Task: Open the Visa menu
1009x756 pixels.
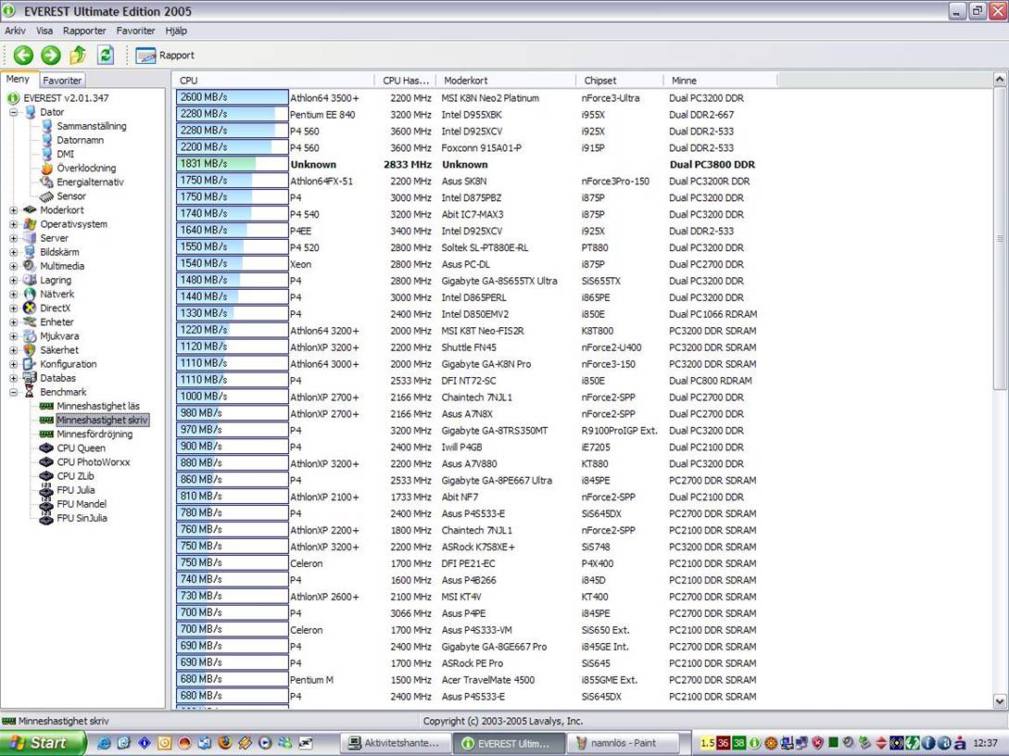Action: click(x=44, y=31)
